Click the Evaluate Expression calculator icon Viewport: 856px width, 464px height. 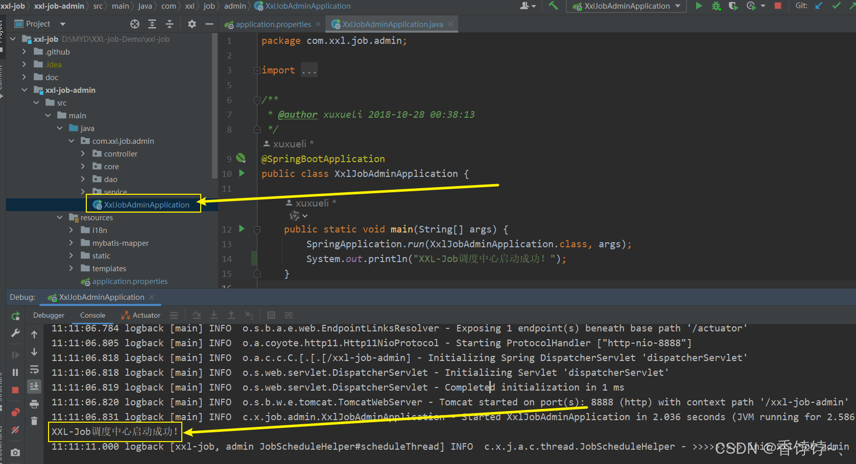271,316
